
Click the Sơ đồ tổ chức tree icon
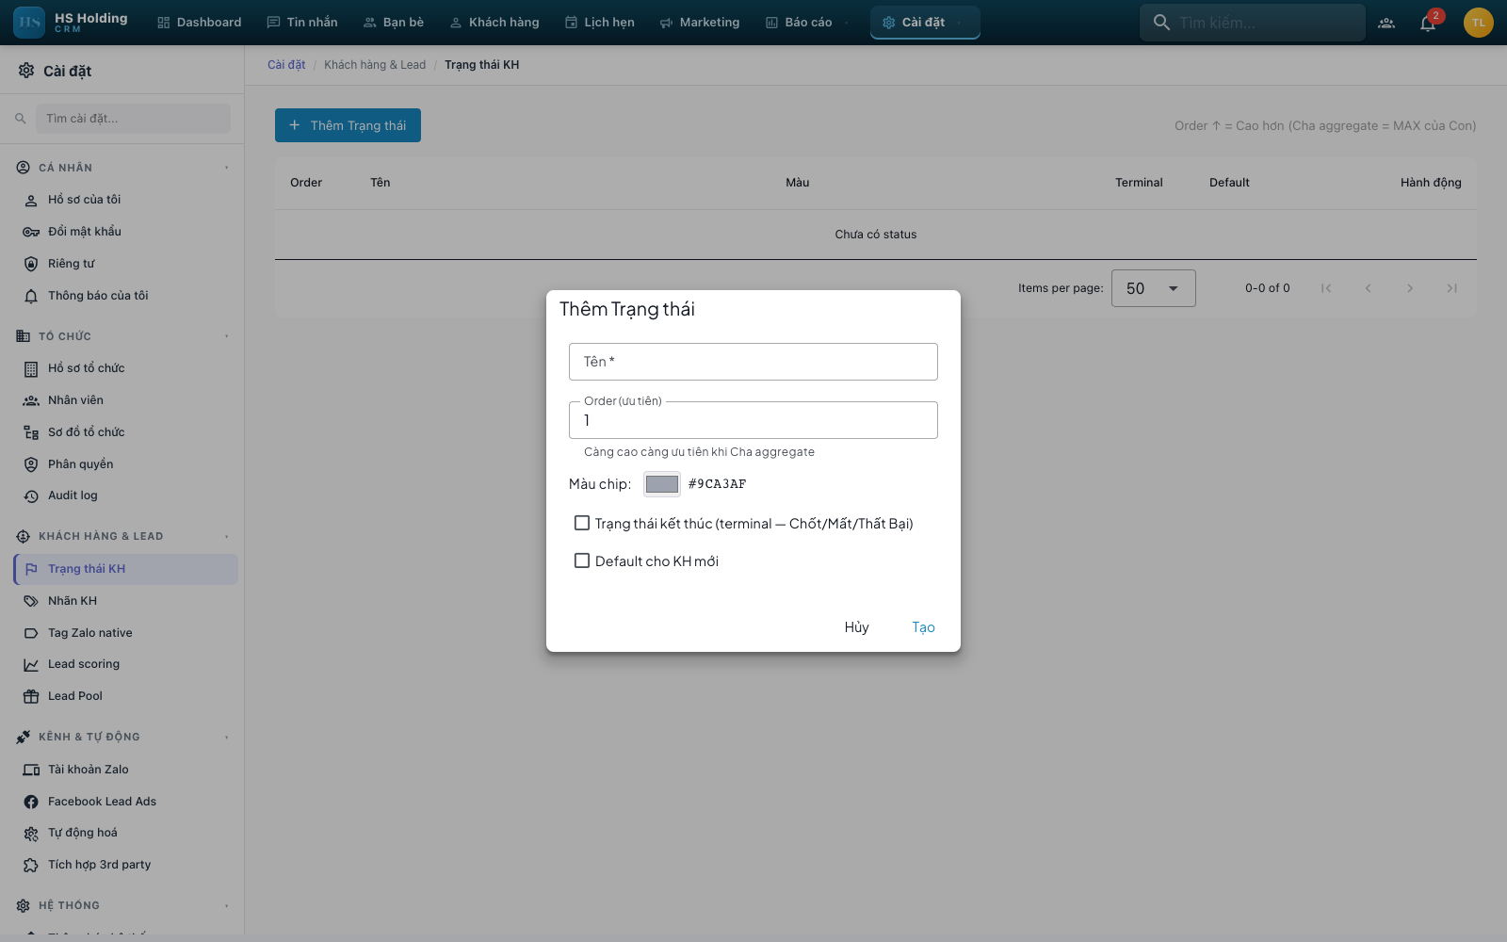(x=31, y=432)
